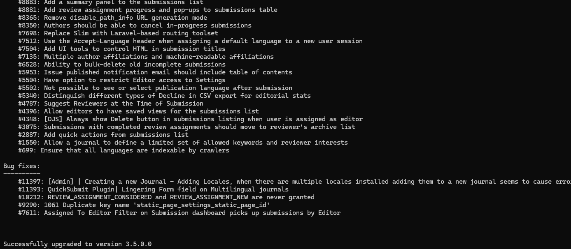Click #7698 Replace Slim with Laravel line
The image size is (571, 249).
tap(118, 33)
